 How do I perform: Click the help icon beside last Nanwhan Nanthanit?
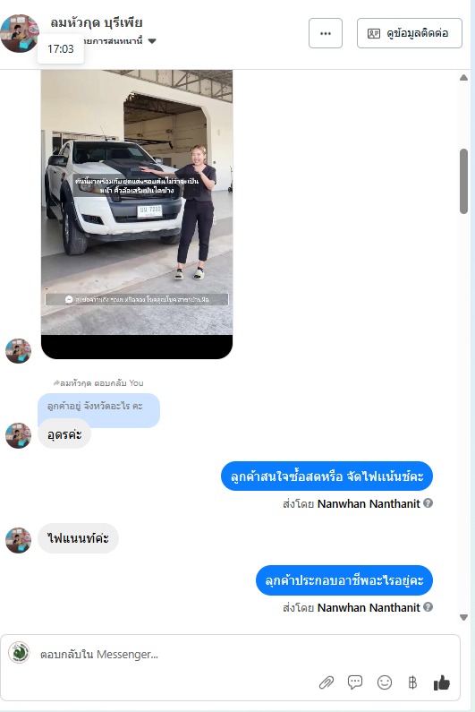428,607
